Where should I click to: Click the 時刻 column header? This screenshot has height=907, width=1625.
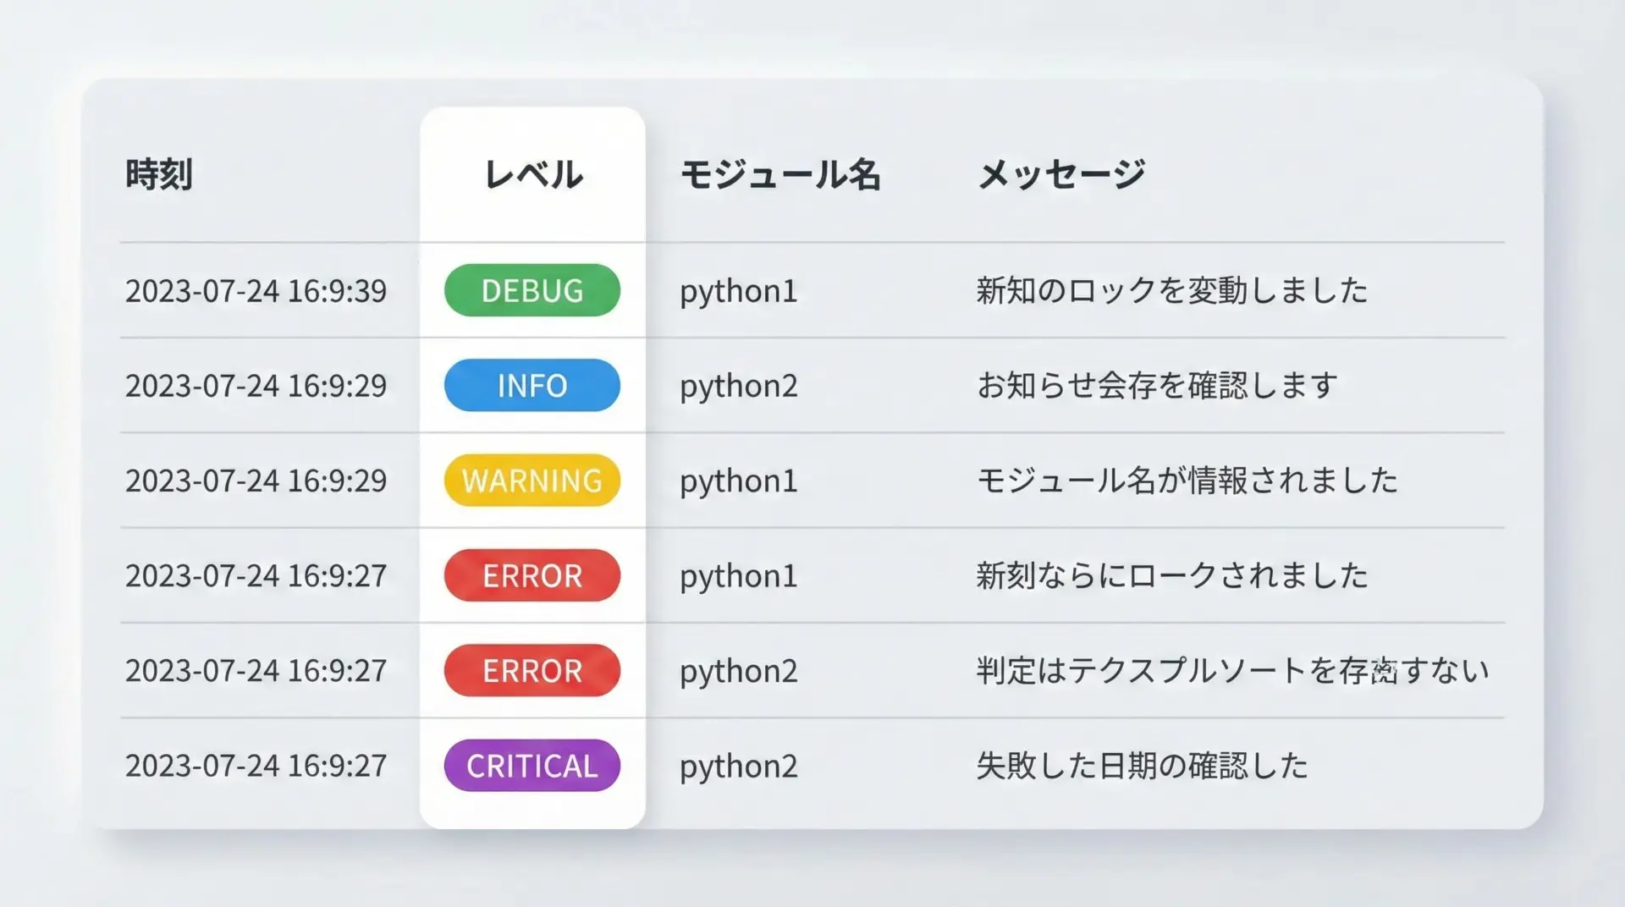coord(159,174)
